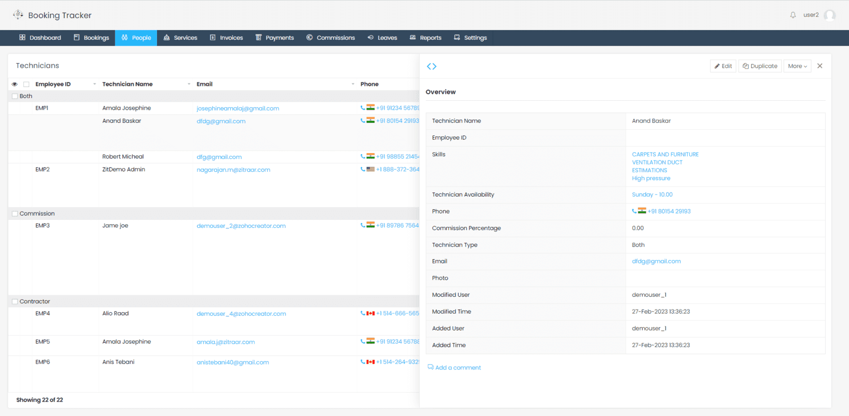Switch to the Invoices tab
The width and height of the screenshot is (849, 416).
[226, 38]
